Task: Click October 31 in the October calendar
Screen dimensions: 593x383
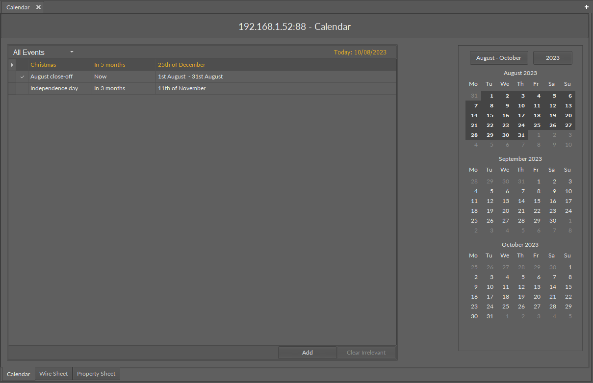Action: coord(490,316)
